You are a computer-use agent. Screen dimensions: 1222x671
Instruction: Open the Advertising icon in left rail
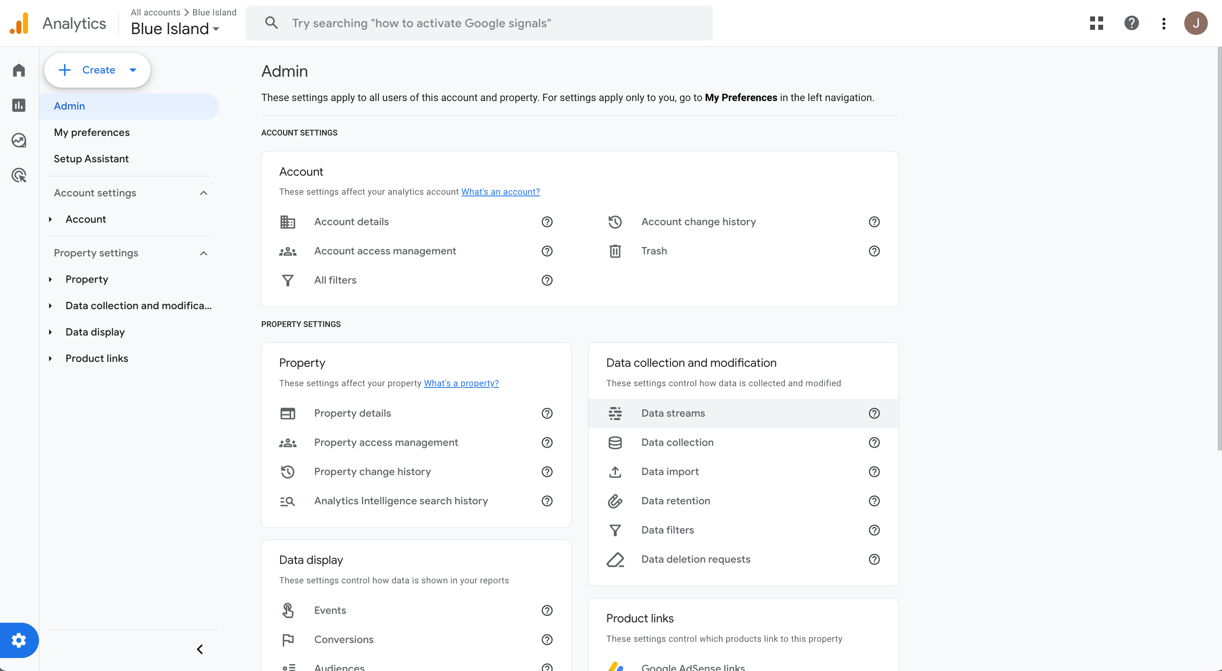click(x=19, y=175)
